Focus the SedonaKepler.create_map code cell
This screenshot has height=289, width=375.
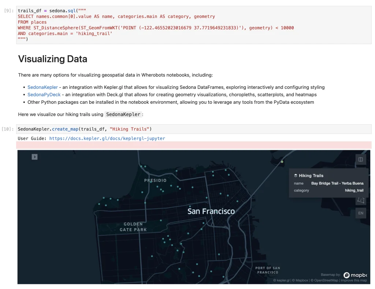point(194,129)
